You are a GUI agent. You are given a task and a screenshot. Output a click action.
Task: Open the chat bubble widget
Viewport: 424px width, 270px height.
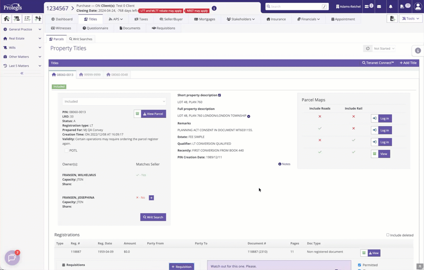coord(12,258)
